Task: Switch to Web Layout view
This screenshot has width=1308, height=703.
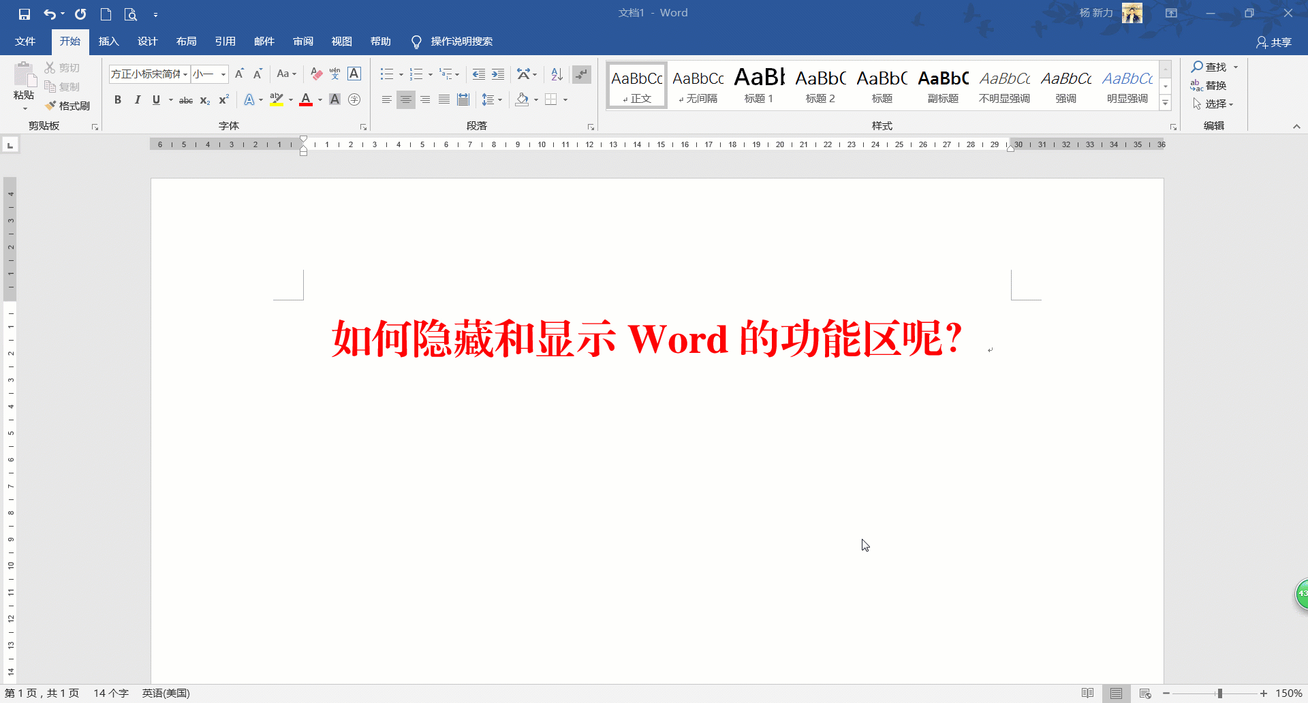Action: 1144,693
